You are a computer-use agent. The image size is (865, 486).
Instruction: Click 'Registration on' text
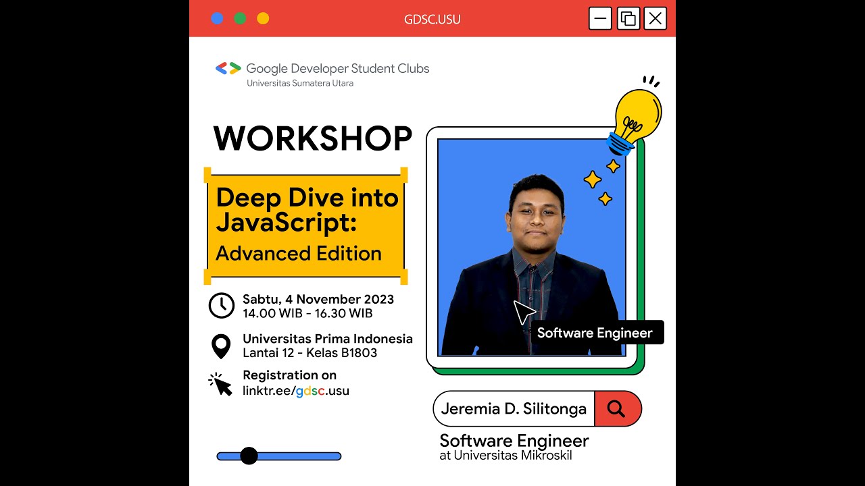click(289, 375)
